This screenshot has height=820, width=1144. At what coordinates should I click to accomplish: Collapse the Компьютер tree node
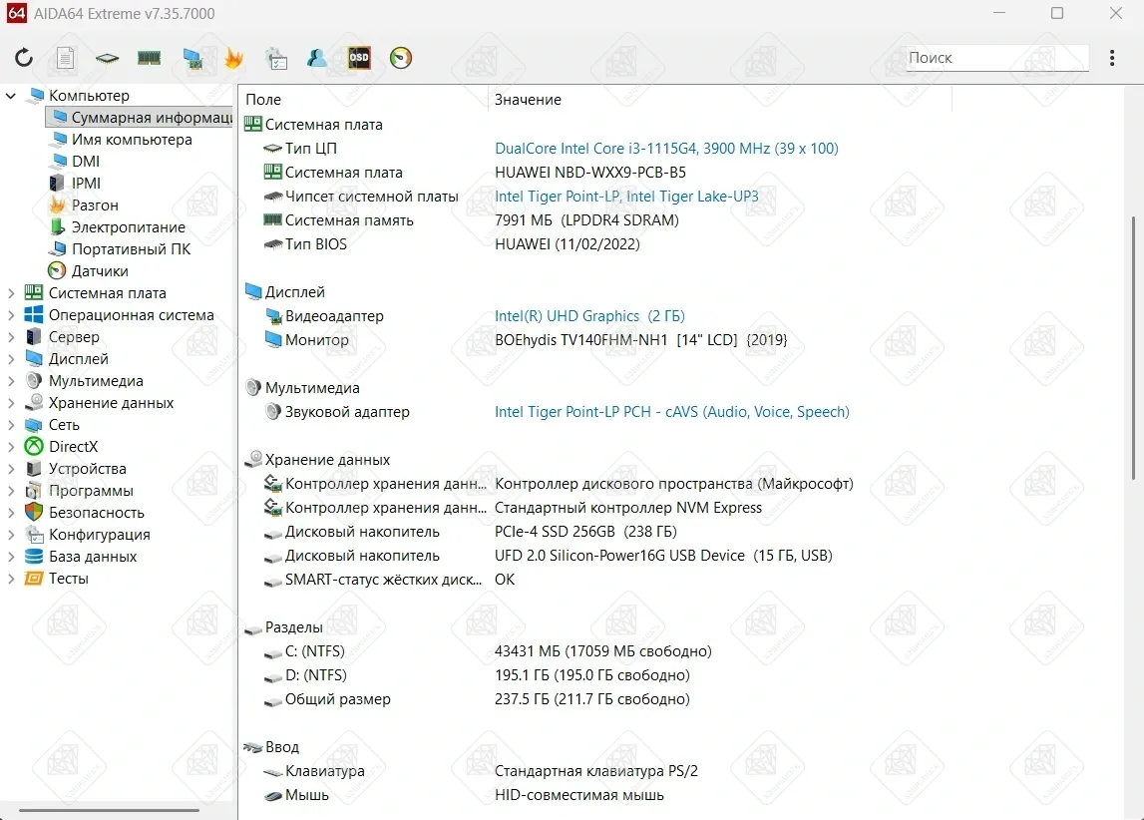11,96
